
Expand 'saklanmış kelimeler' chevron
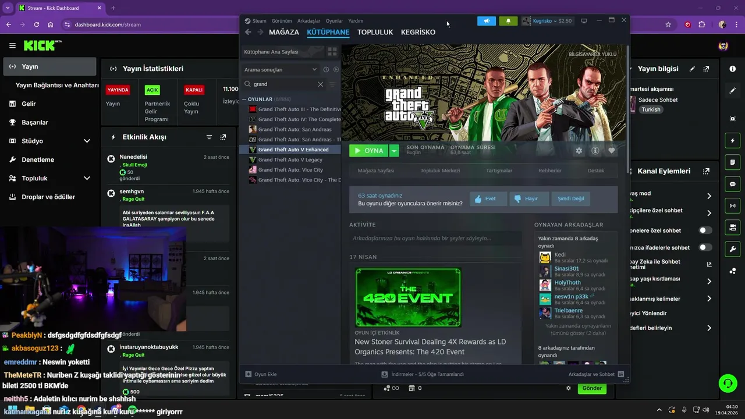click(x=709, y=299)
